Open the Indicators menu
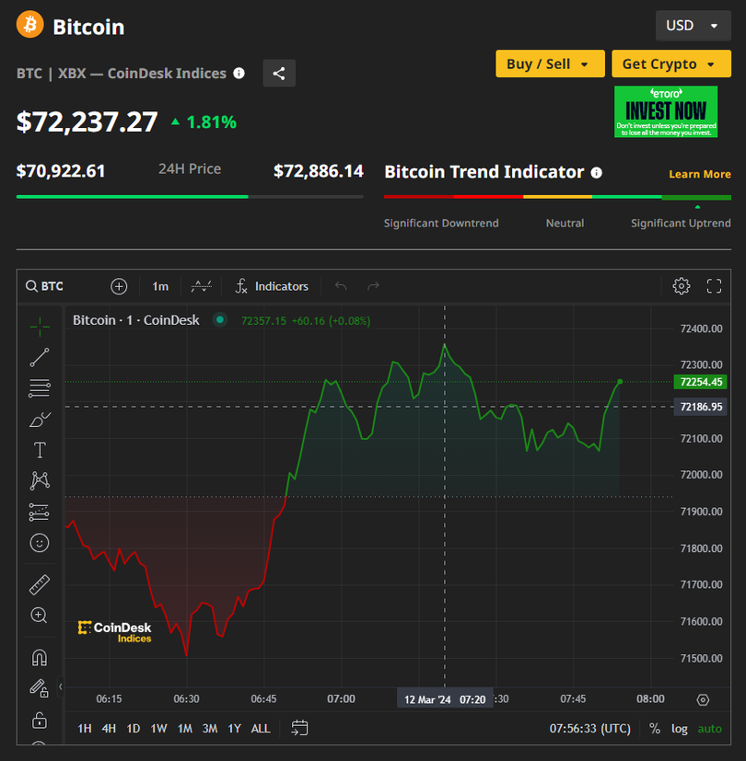The width and height of the screenshot is (746, 761). click(x=272, y=286)
